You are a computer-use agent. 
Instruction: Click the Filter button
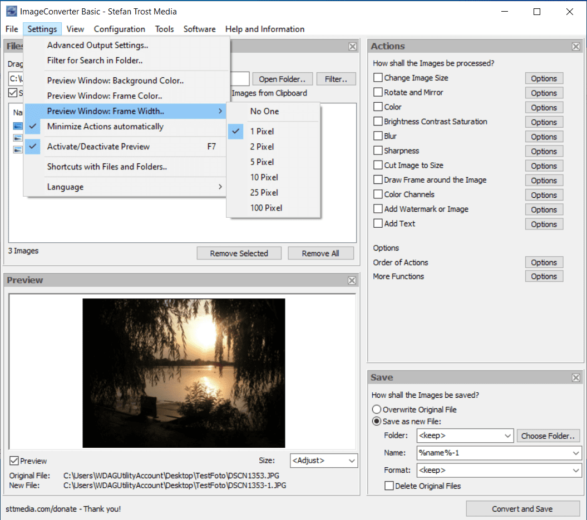coord(336,79)
